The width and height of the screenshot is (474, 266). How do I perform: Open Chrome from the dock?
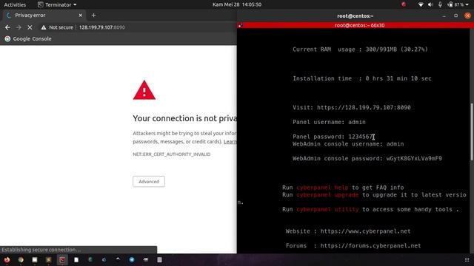coord(21,259)
